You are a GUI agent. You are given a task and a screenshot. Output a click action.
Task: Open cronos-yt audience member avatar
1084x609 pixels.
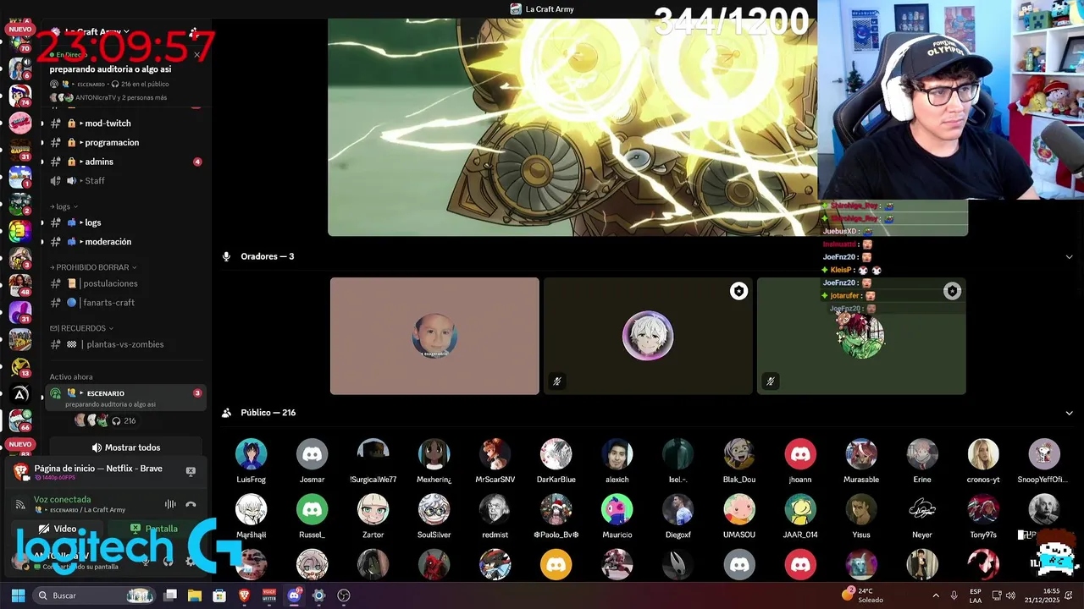982,454
